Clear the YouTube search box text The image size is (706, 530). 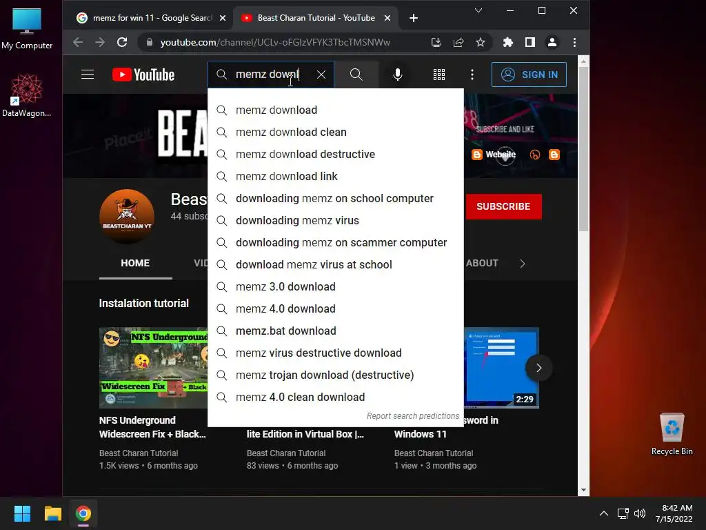(321, 75)
